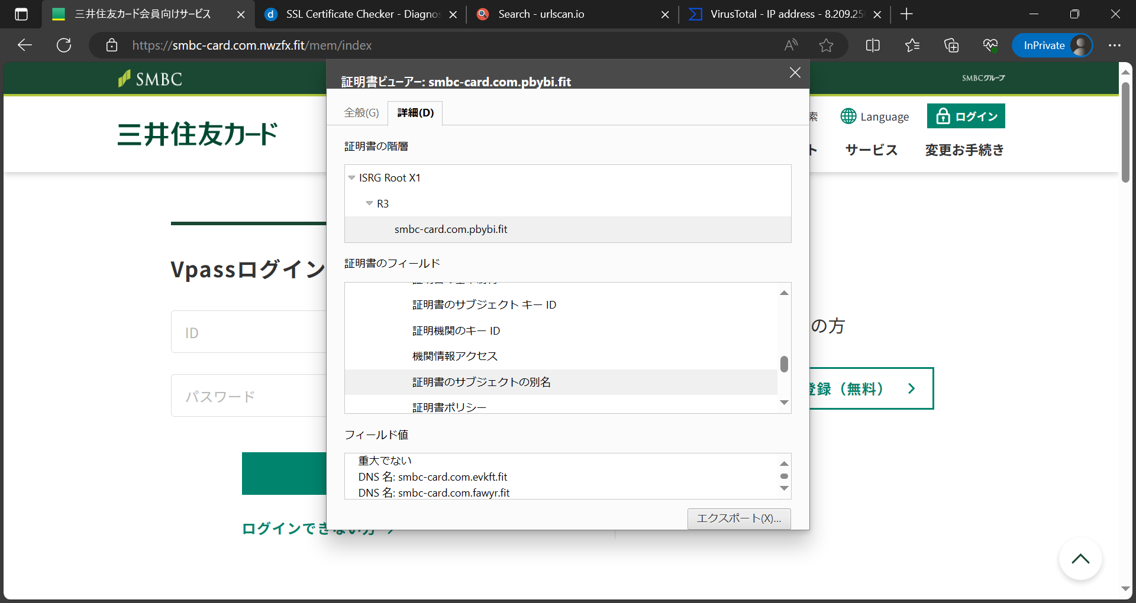The width and height of the screenshot is (1136, 603).
Task: Reload the page with Refresh icon
Action: point(64,45)
